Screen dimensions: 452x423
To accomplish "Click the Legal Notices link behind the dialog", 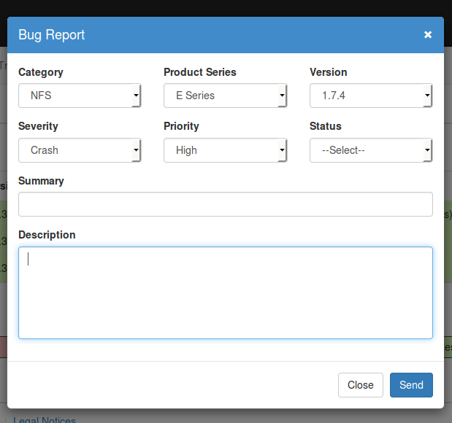I will click(45, 419).
